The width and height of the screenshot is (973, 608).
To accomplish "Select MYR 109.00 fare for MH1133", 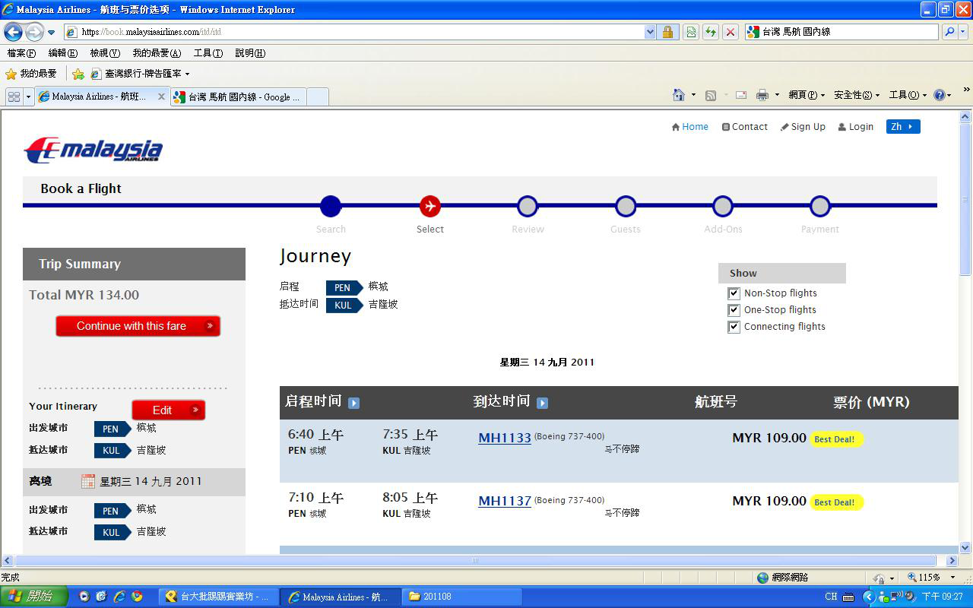I will point(769,438).
